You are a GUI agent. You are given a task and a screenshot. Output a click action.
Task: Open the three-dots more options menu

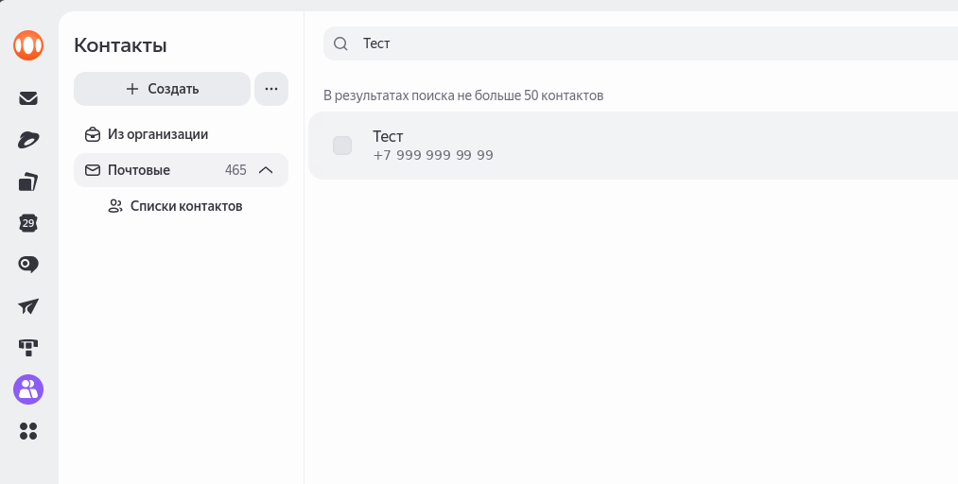pyautogui.click(x=271, y=89)
